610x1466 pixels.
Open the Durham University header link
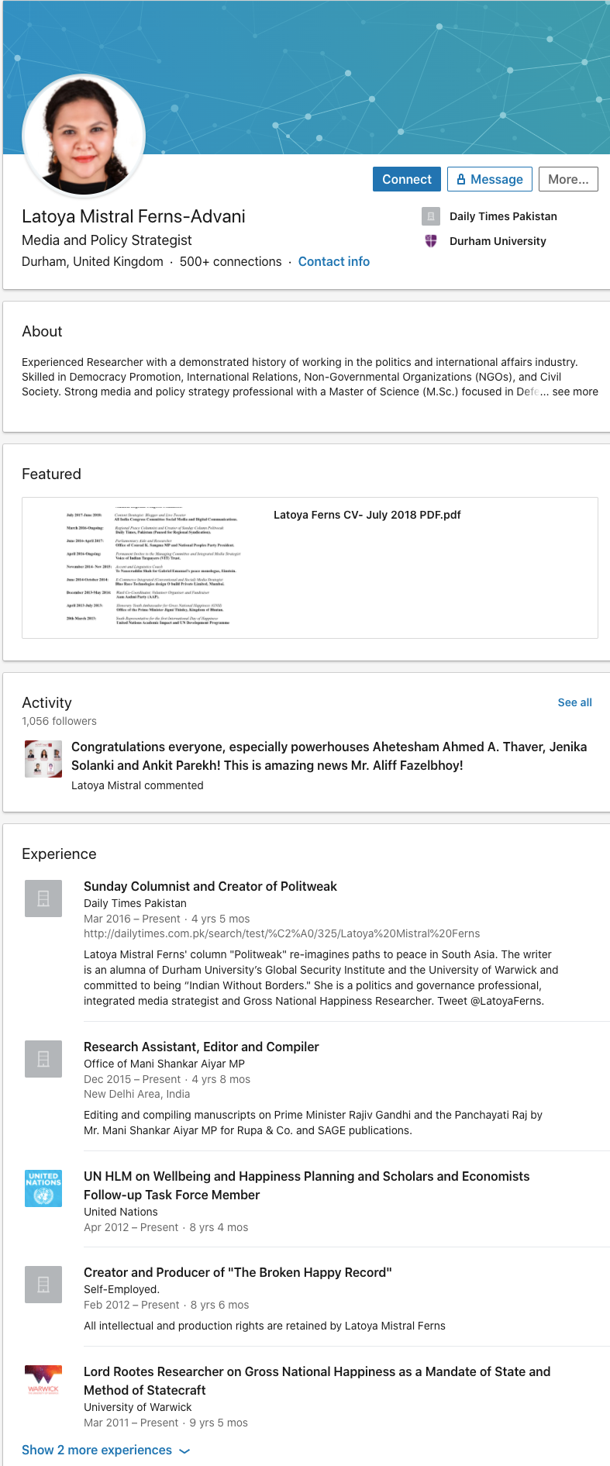(498, 241)
